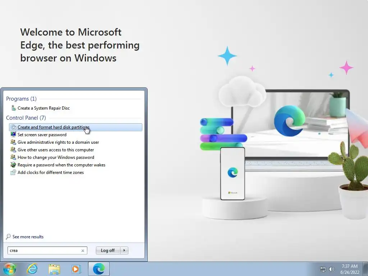Viewport: 368px width, 276px height.
Task: Click the clock calendar icon beside Add clocks
Action: [x=13, y=172]
